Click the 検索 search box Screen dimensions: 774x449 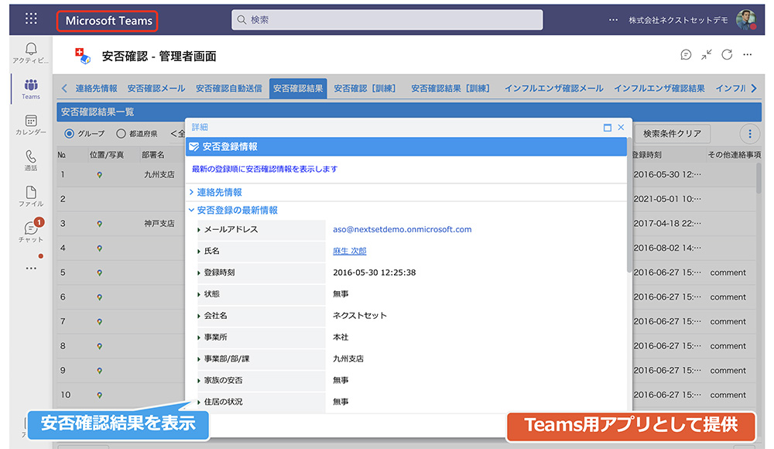coord(387,20)
